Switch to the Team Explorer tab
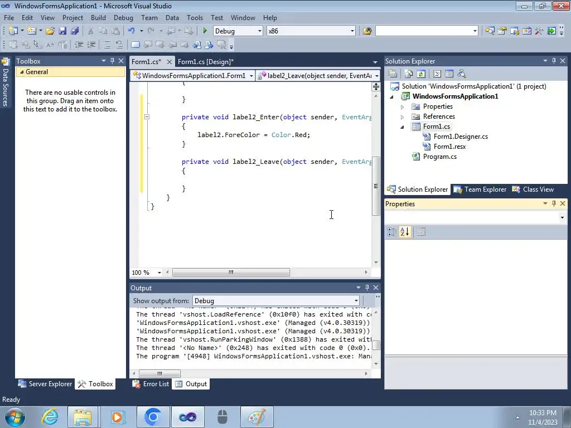This screenshot has height=428, width=571. 480,189
